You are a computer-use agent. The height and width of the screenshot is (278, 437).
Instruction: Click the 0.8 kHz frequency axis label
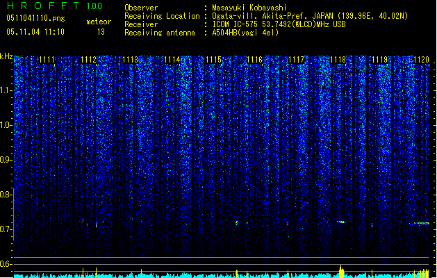(x=6, y=195)
